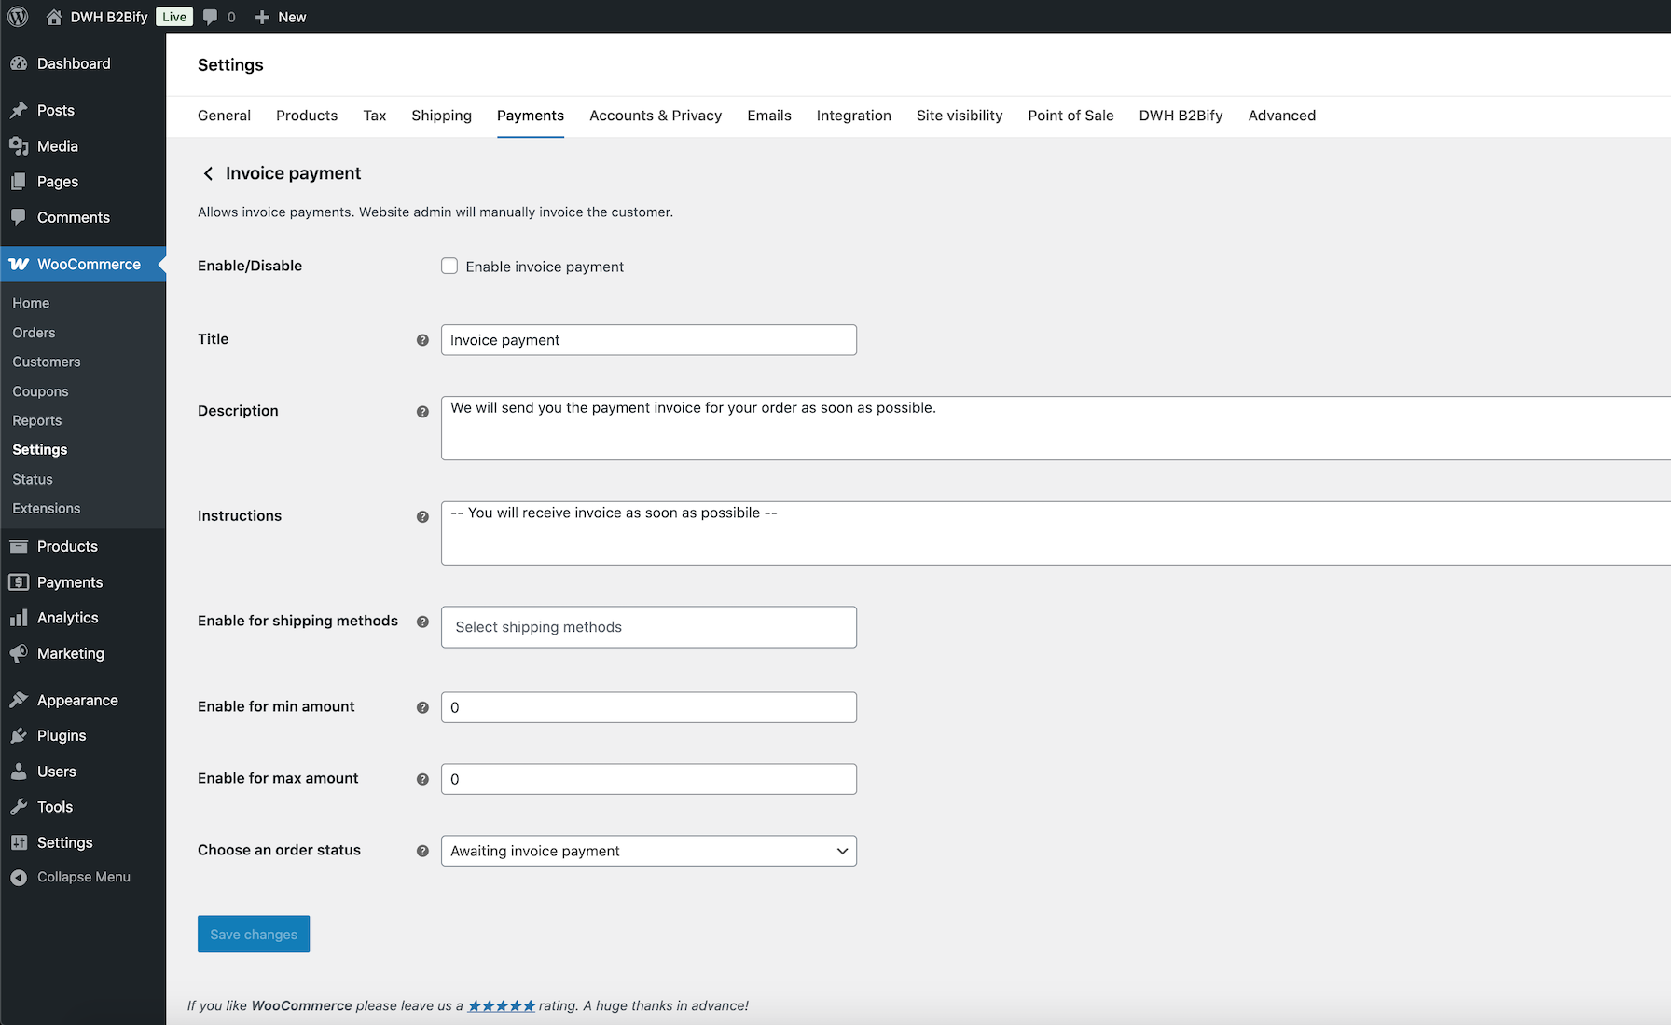Open the Status submenu link
Image resolution: width=1671 pixels, height=1025 pixels.
tap(33, 479)
